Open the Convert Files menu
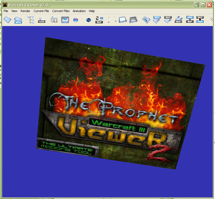215x199 pixels. (x=61, y=11)
